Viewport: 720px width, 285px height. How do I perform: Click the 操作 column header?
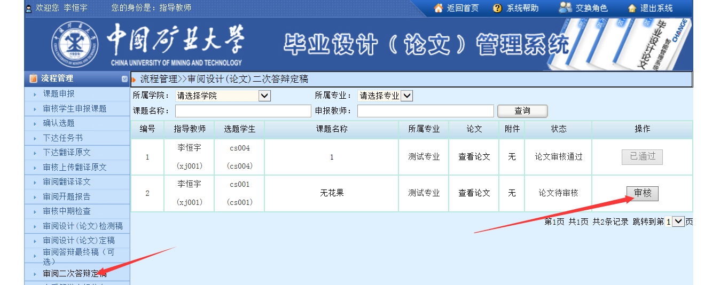click(x=642, y=129)
